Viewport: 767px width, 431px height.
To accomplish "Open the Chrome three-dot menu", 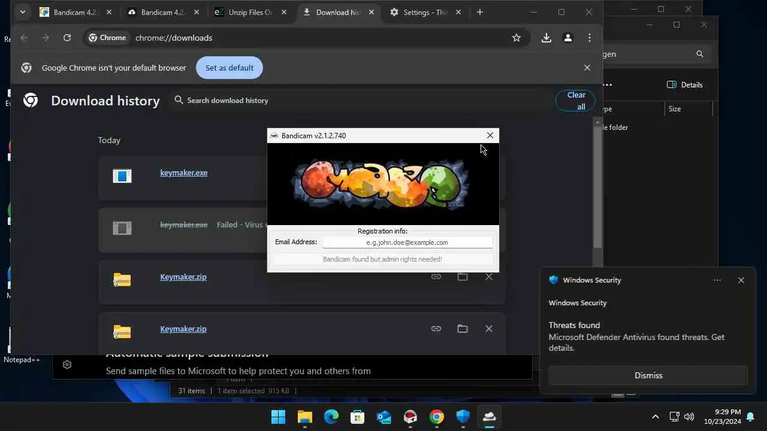I will (x=590, y=38).
